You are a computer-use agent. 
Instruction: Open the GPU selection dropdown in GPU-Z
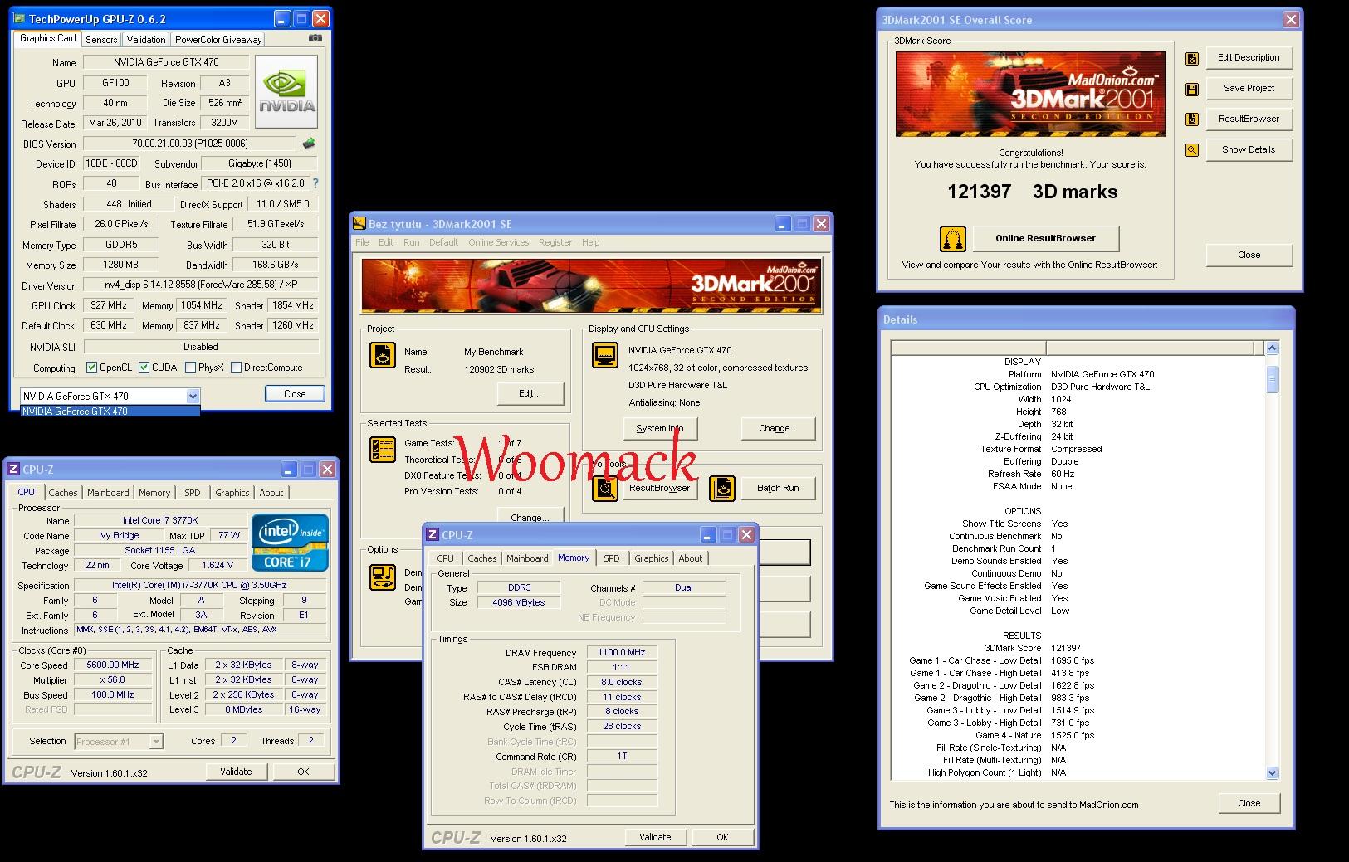tap(193, 397)
